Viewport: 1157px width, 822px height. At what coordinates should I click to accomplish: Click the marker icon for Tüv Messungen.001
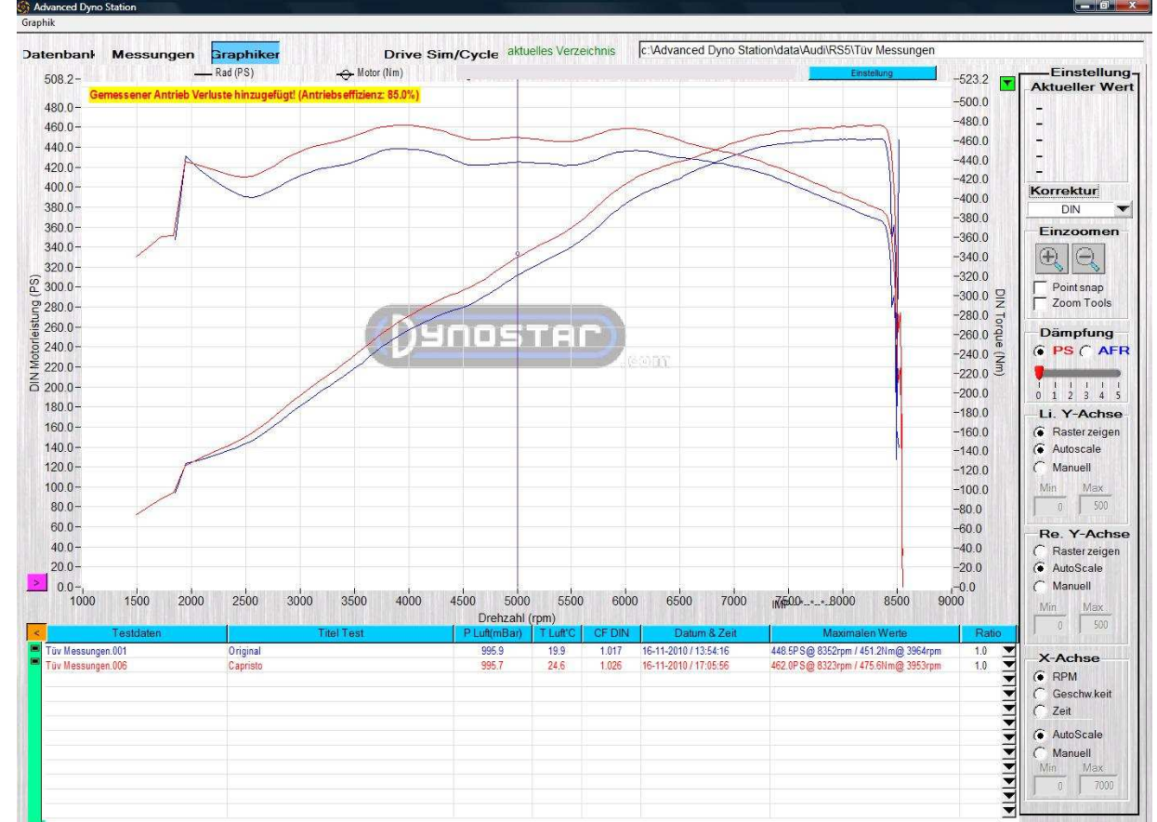pyautogui.click(x=36, y=651)
